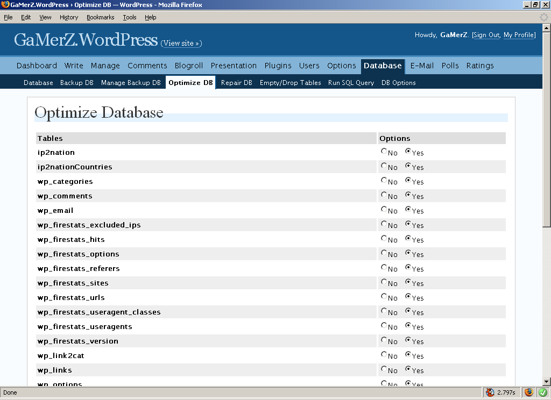Open the View menu

pyautogui.click(x=45, y=17)
